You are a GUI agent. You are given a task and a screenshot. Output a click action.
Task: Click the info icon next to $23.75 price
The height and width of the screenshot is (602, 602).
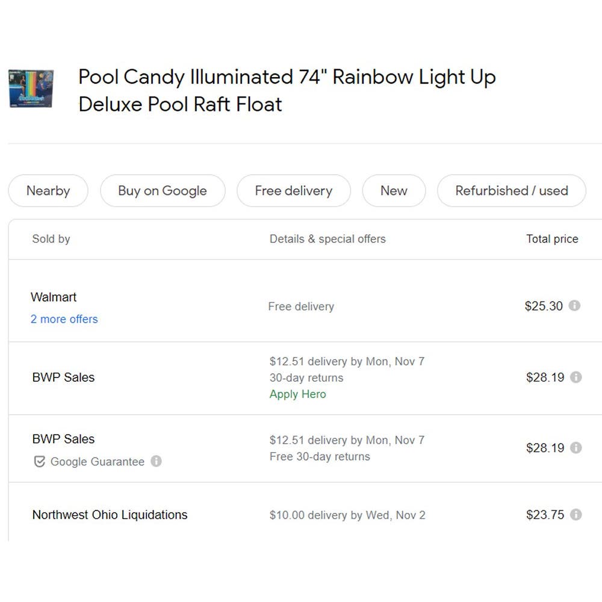point(576,515)
